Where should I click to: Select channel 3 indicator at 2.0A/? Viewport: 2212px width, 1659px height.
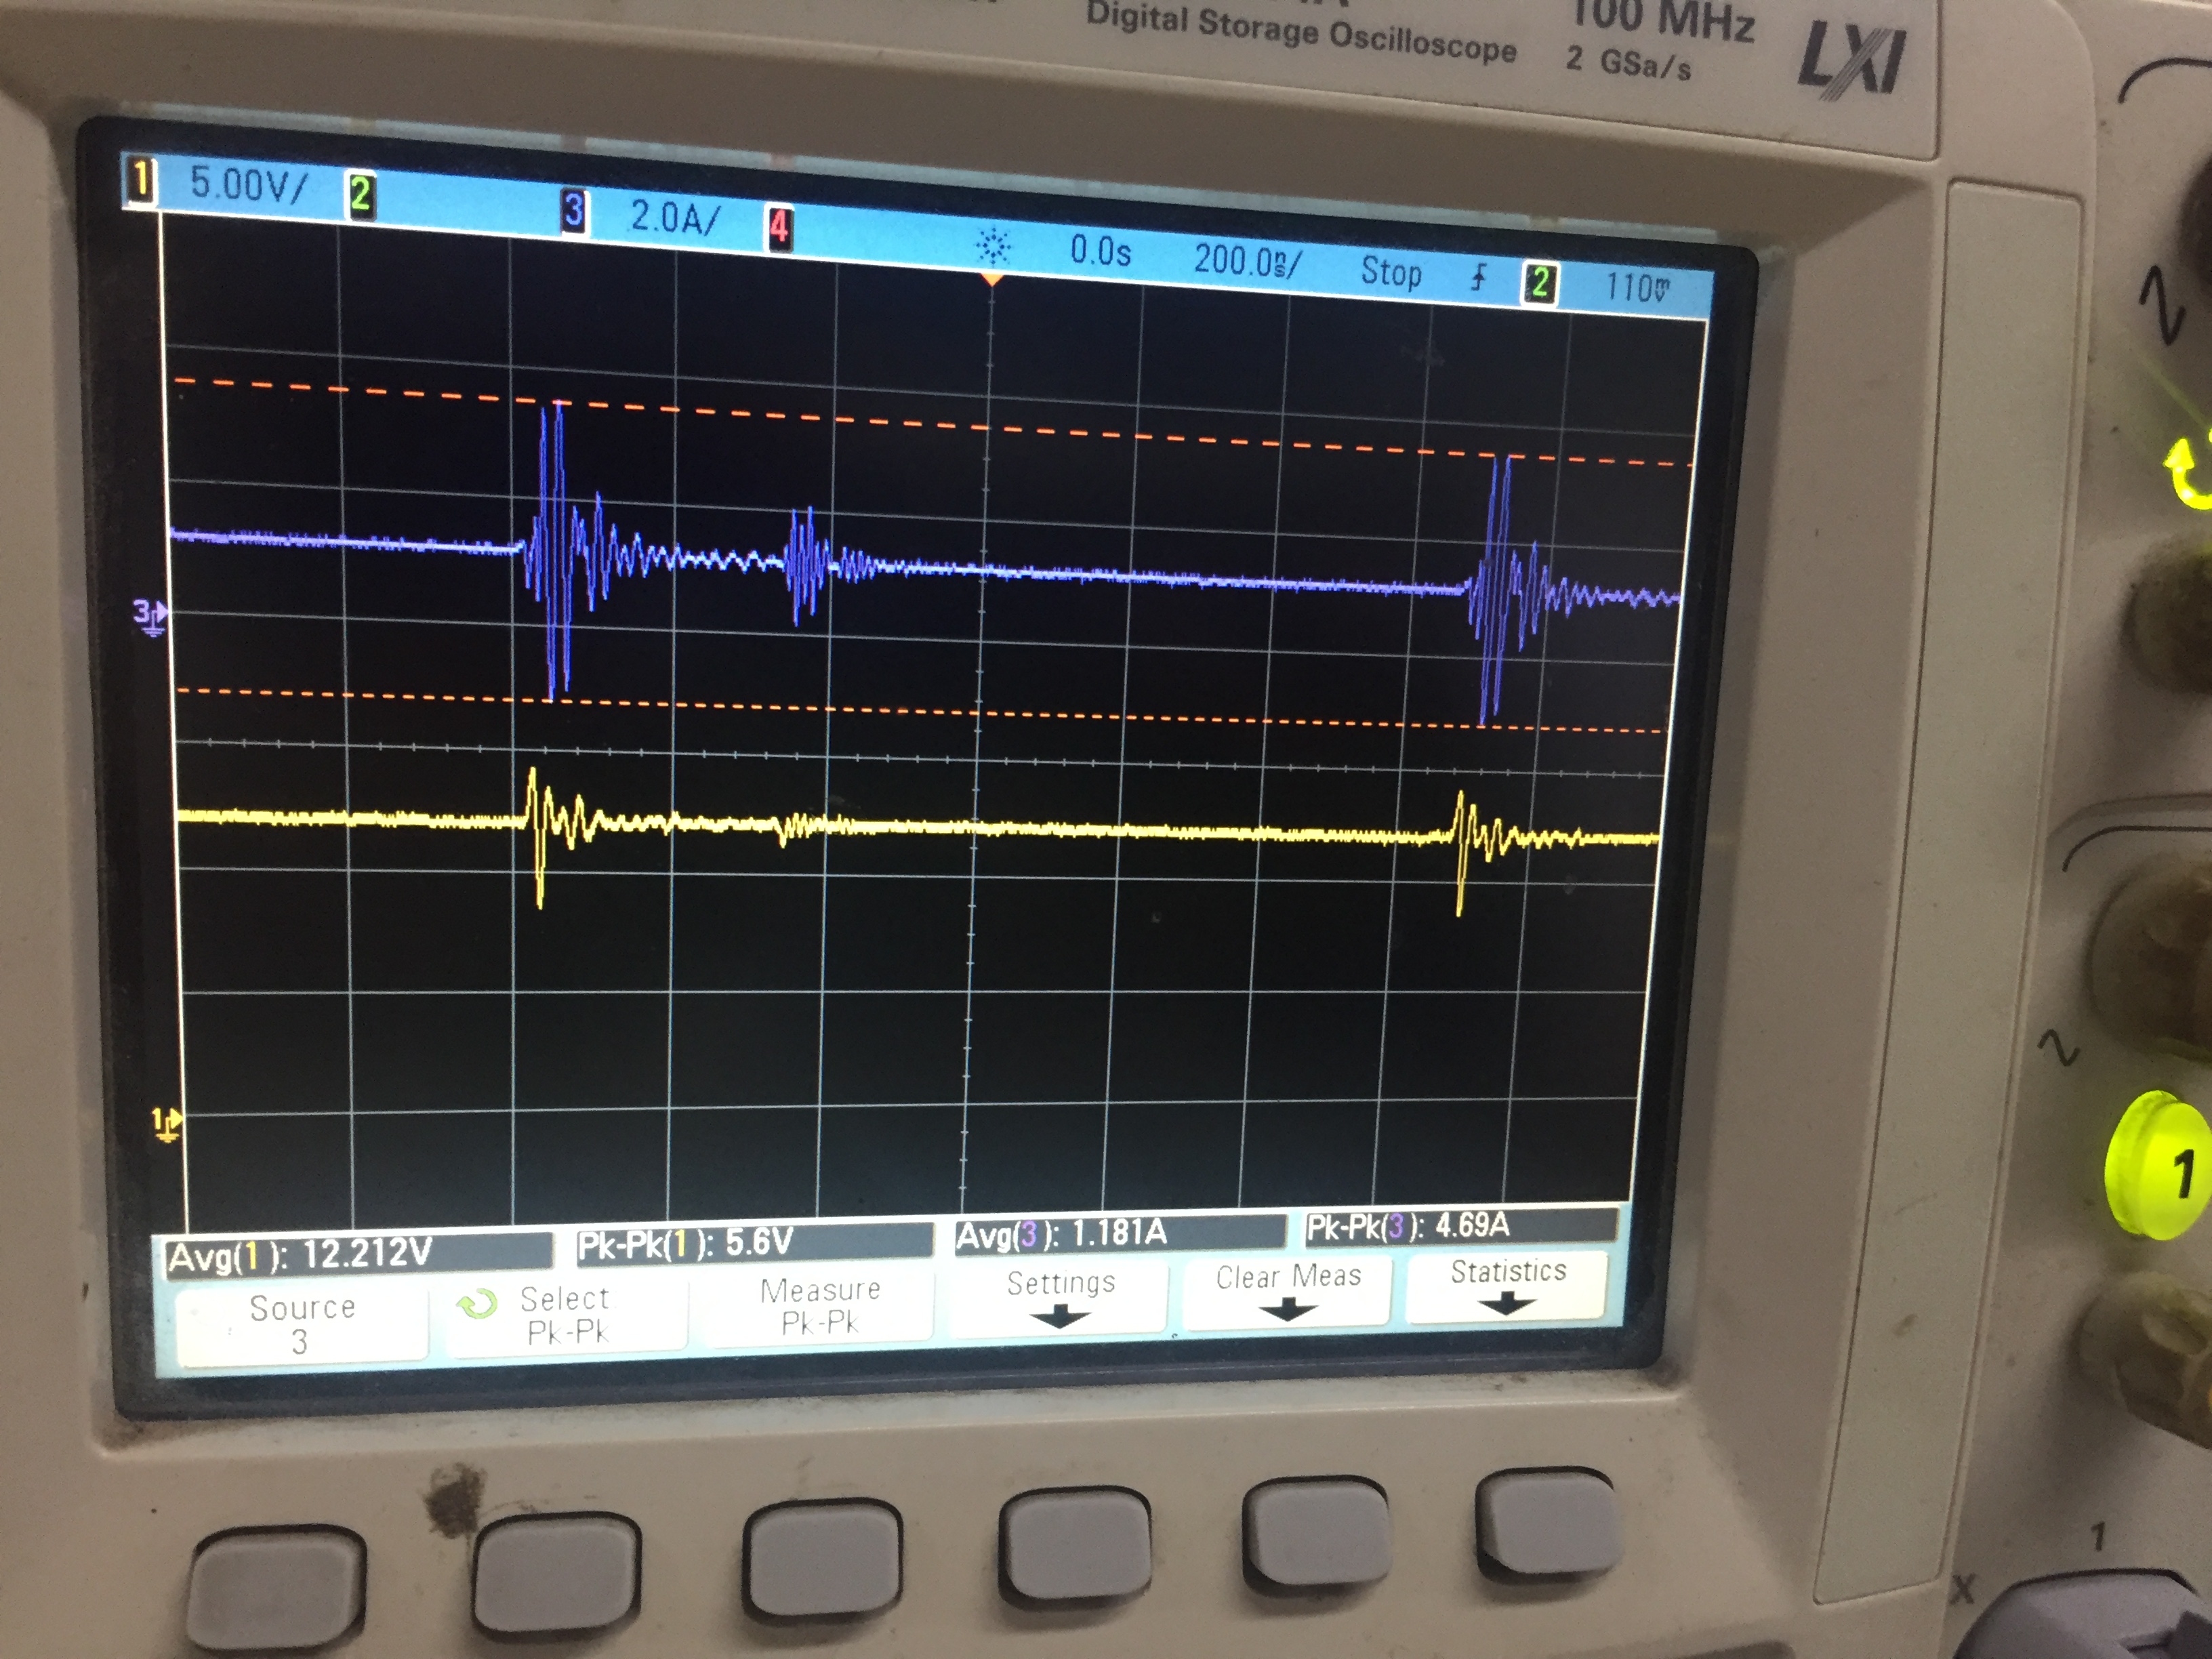point(573,212)
